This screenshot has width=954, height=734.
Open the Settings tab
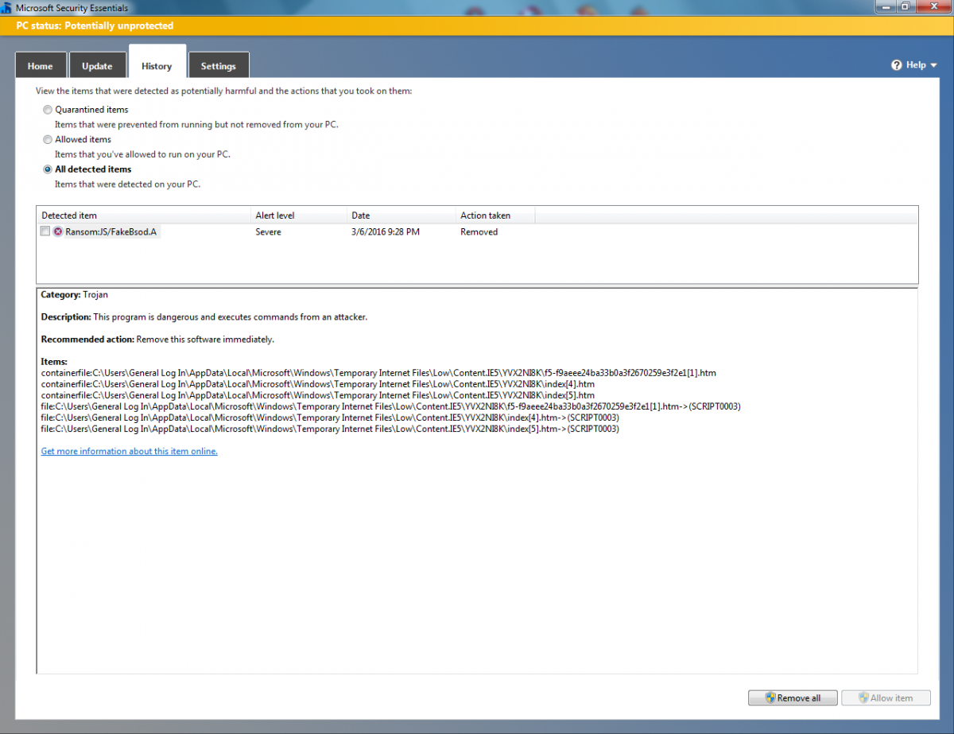(x=219, y=66)
